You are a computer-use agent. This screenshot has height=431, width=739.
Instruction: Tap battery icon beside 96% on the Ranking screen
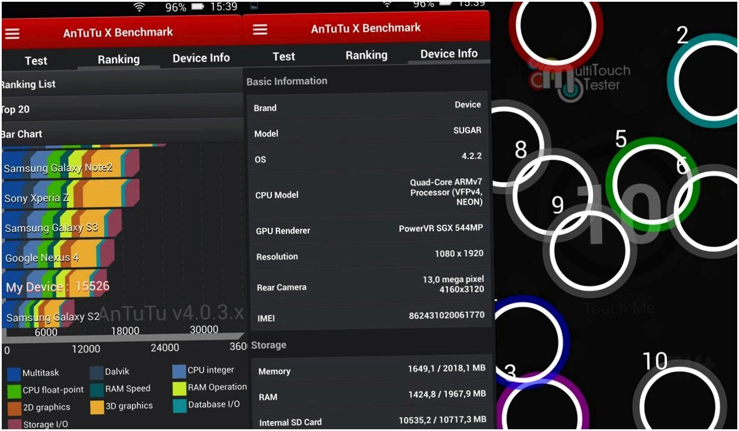point(198,7)
